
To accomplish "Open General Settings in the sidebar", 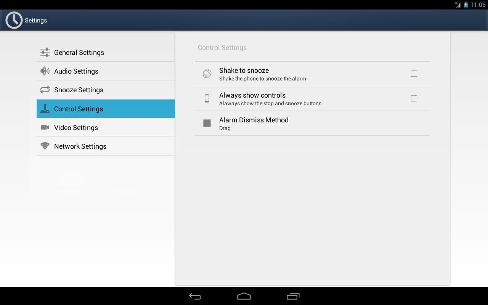I will click(106, 52).
